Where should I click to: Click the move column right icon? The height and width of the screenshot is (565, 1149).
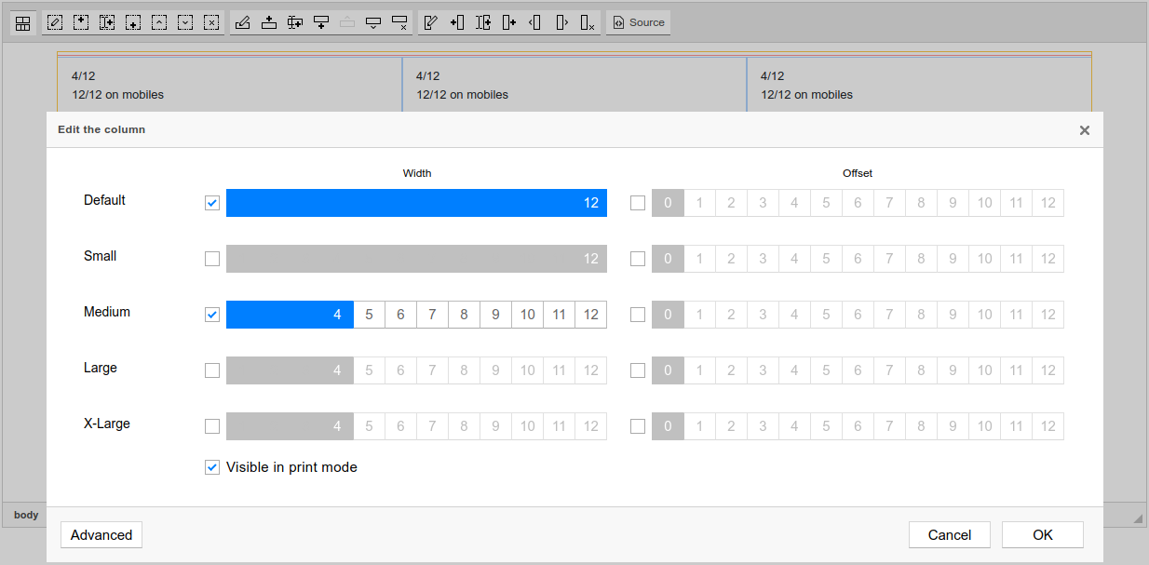561,23
